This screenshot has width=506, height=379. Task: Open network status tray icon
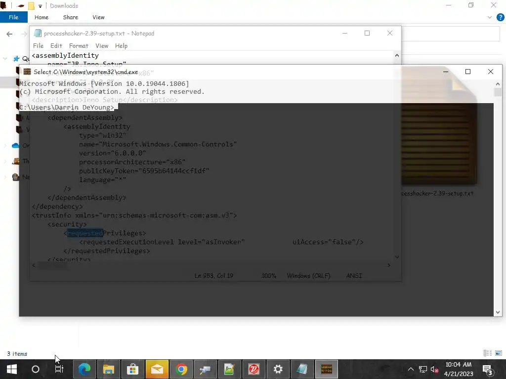click(423, 369)
